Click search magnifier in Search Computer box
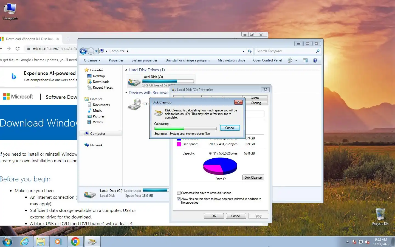395x247 pixels. point(318,51)
